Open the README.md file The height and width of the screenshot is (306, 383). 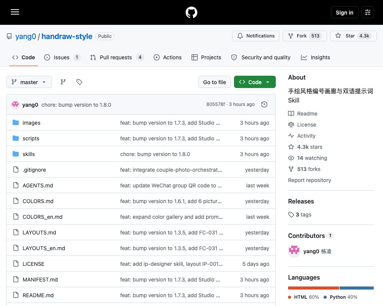[x=38, y=295]
